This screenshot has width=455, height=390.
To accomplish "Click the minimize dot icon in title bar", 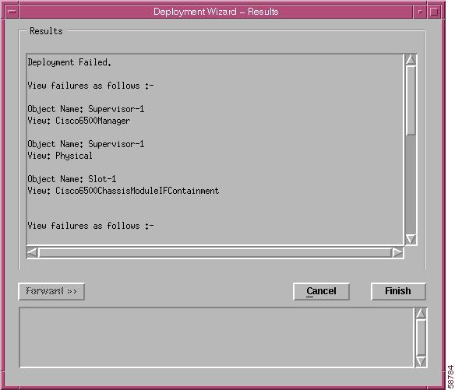I will coord(420,12).
